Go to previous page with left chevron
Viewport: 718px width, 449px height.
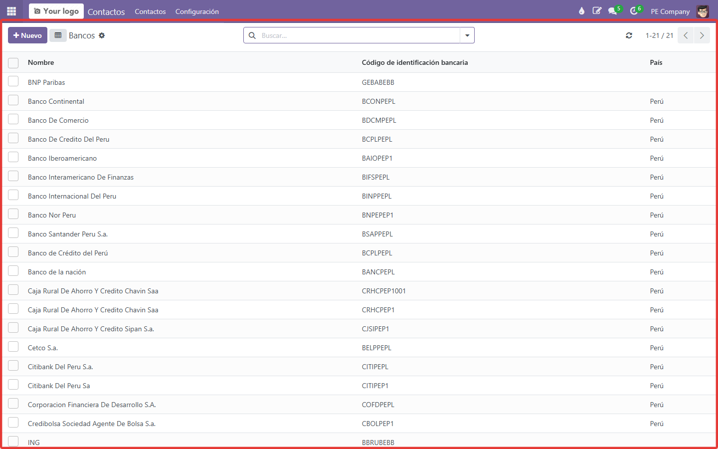coord(686,35)
